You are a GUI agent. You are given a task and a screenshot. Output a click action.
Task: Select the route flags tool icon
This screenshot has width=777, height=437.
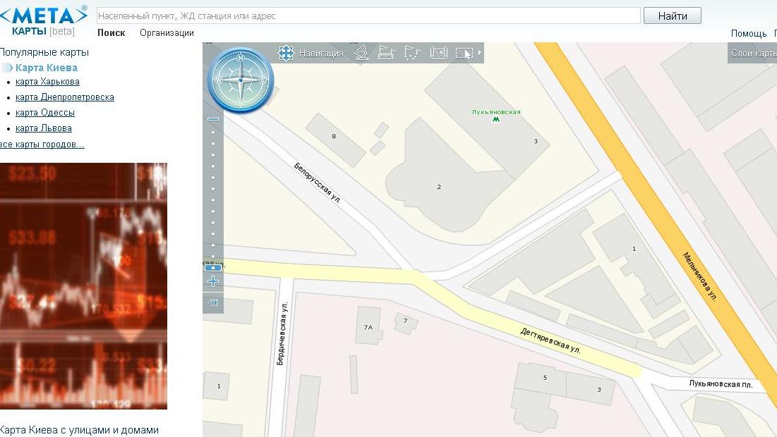tap(412, 53)
